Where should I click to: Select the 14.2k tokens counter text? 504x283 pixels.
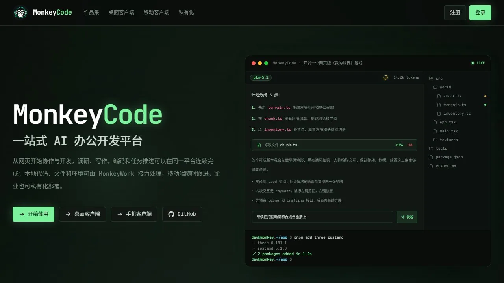click(406, 77)
